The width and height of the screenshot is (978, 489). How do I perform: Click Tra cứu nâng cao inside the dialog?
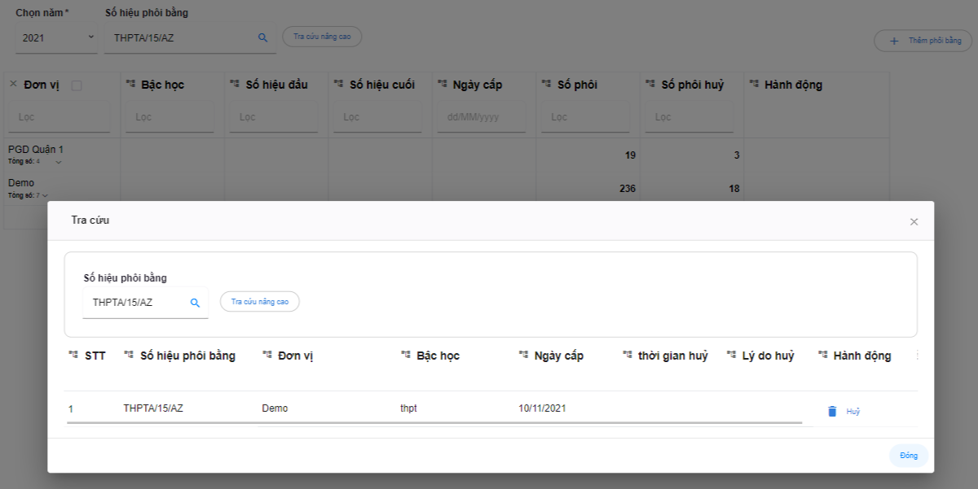click(x=260, y=302)
